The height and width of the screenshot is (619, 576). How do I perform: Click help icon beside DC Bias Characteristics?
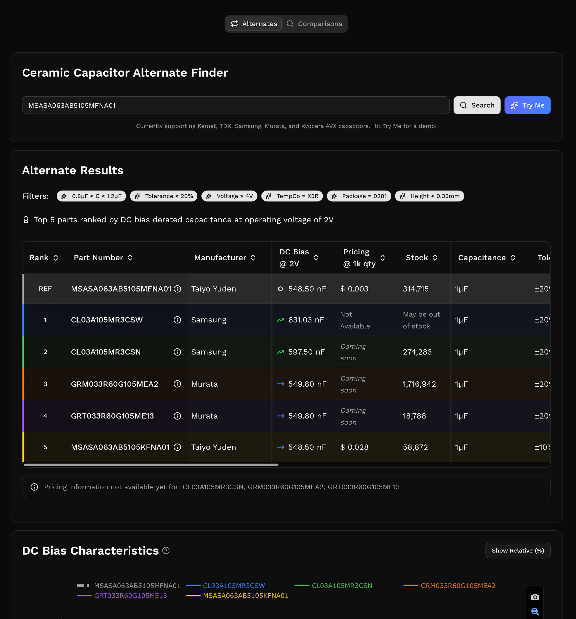point(166,551)
